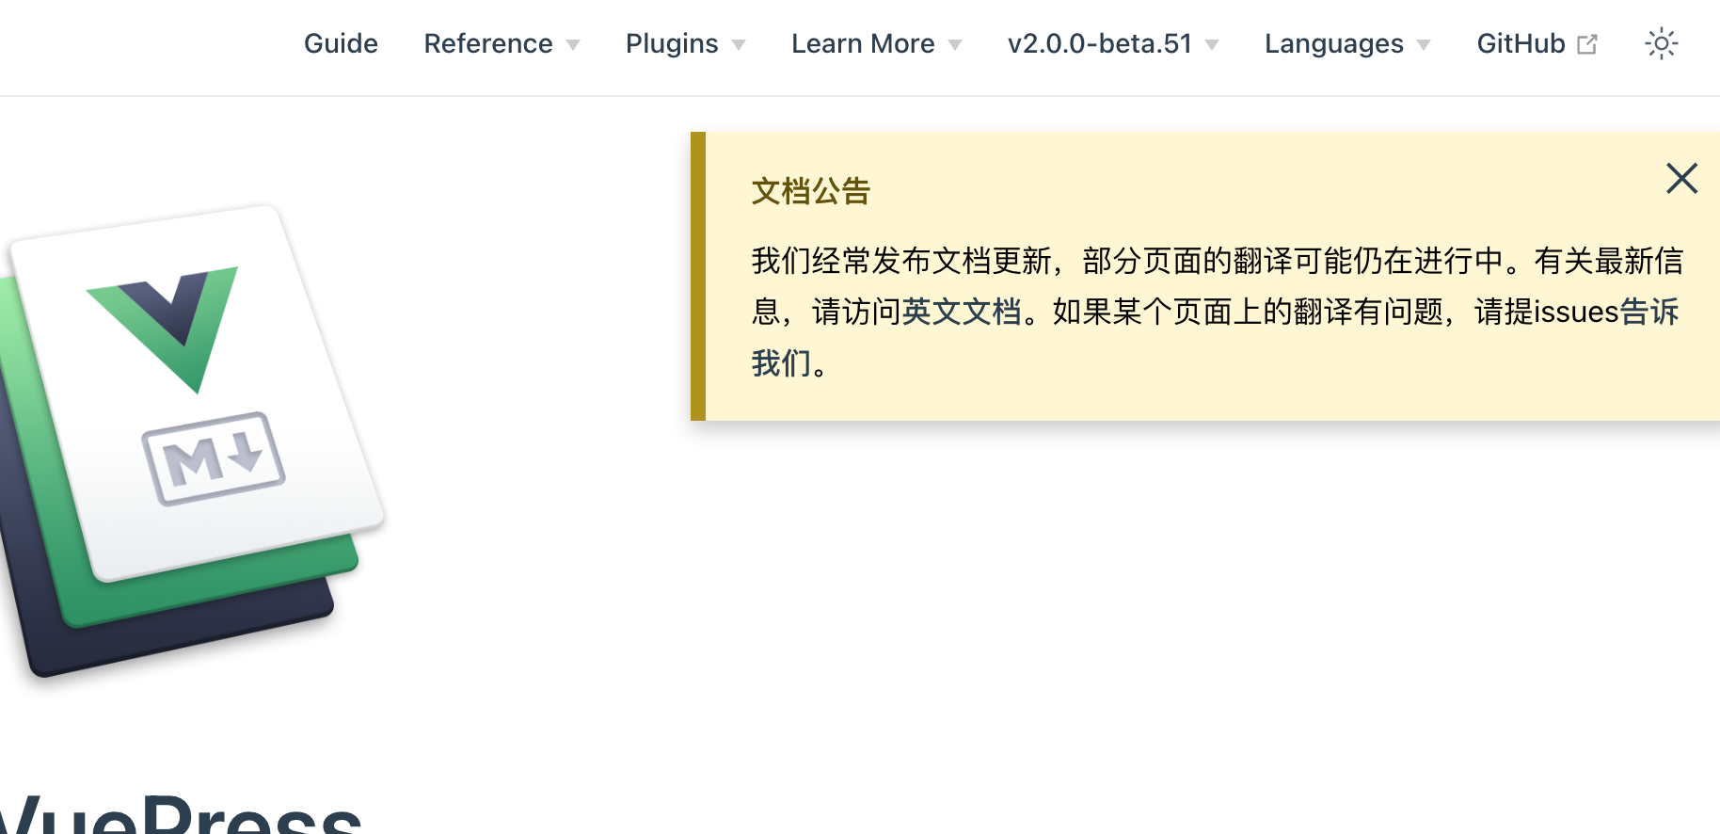Open the v2.0.0-beta.51 version dropdown
This screenshot has height=834, width=1720.
(1113, 43)
